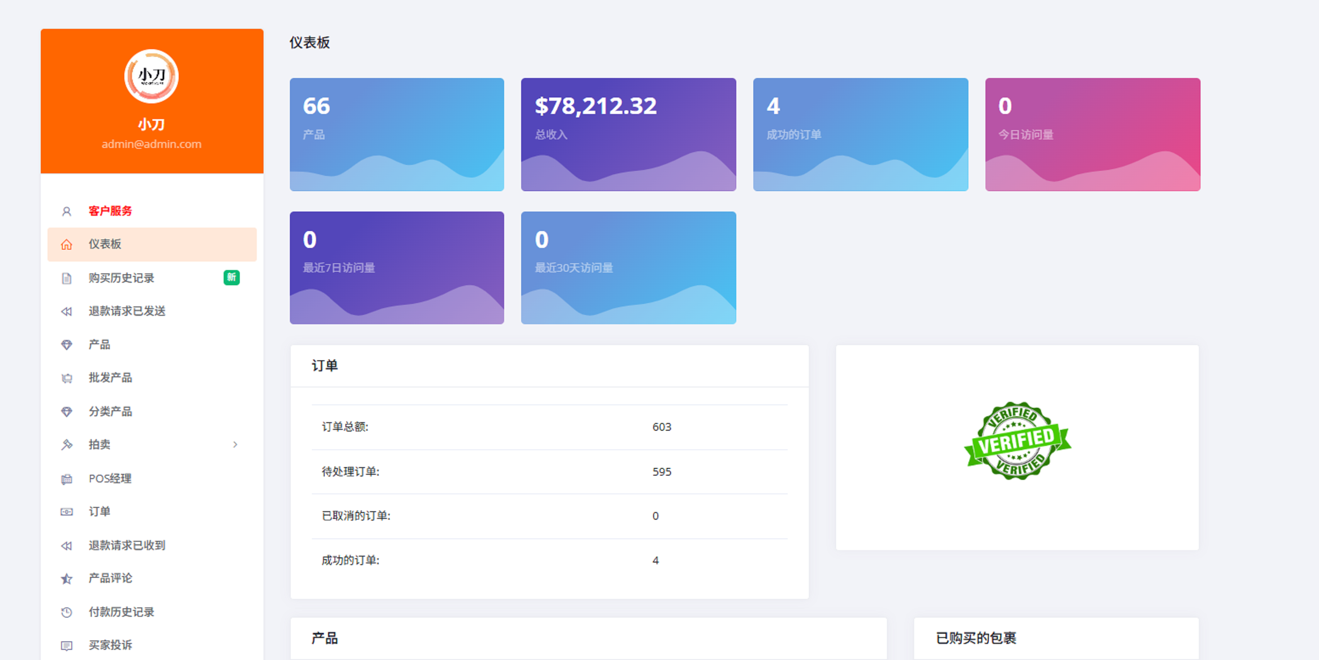Screen dimensions: 1319x660
Task: Open 买家投诉 in the sidebar
Action: pos(110,645)
